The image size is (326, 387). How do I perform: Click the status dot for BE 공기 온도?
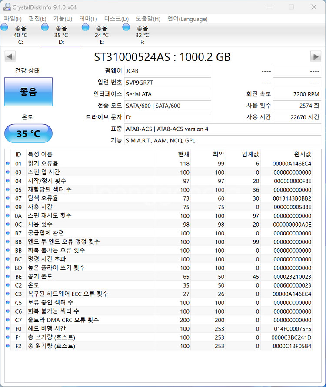click(x=8, y=276)
